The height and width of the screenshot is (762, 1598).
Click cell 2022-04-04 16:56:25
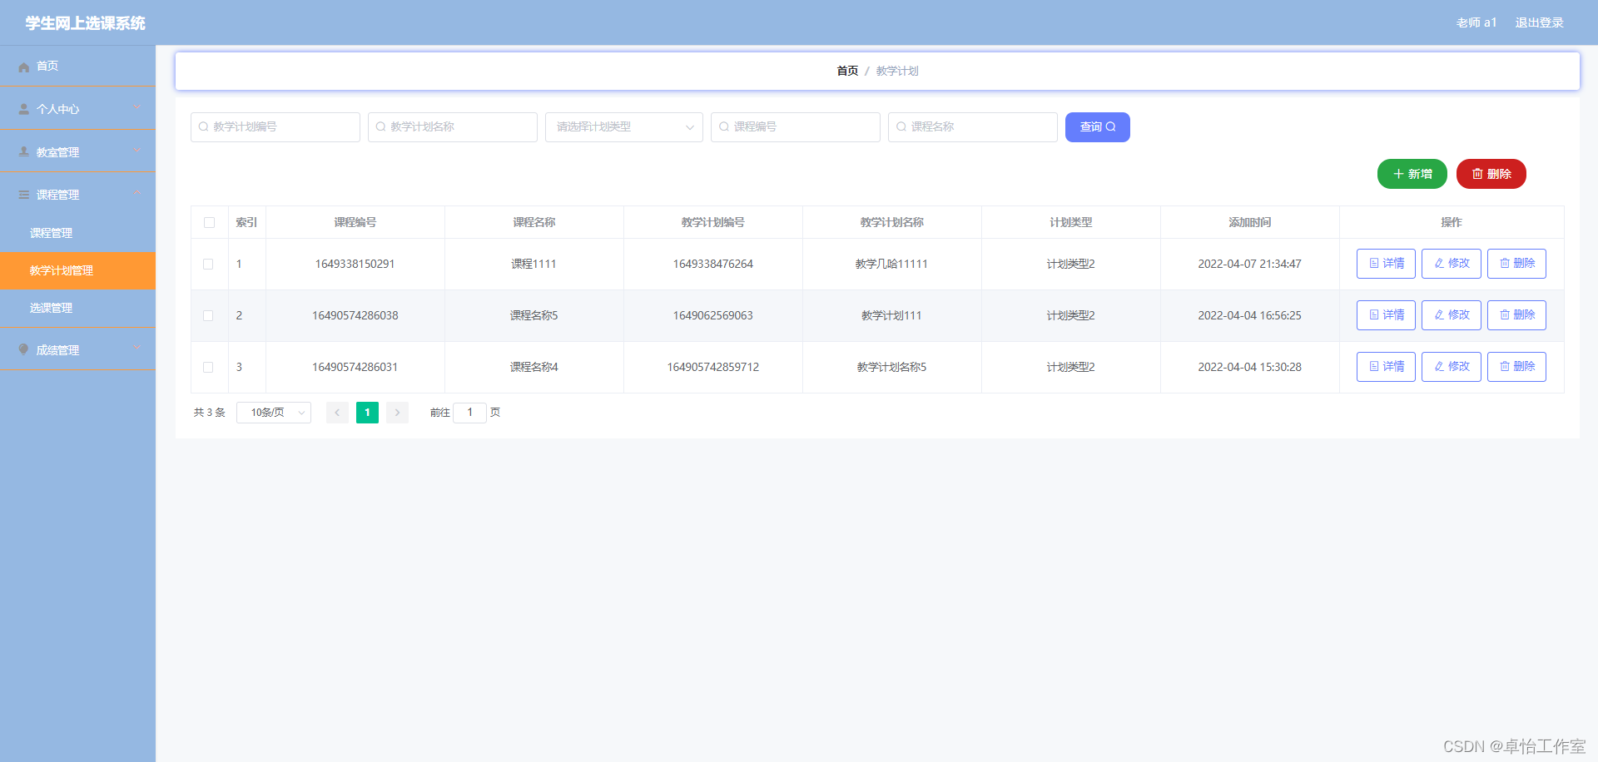coord(1250,316)
